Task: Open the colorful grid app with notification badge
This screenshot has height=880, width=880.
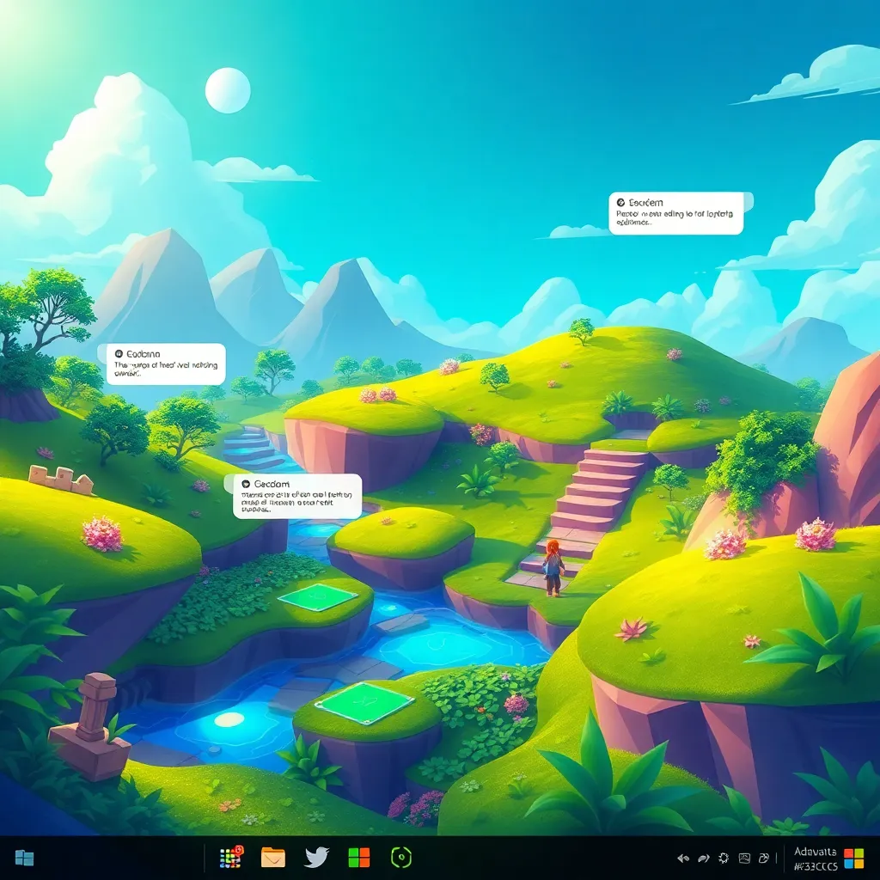Action: coord(230,857)
